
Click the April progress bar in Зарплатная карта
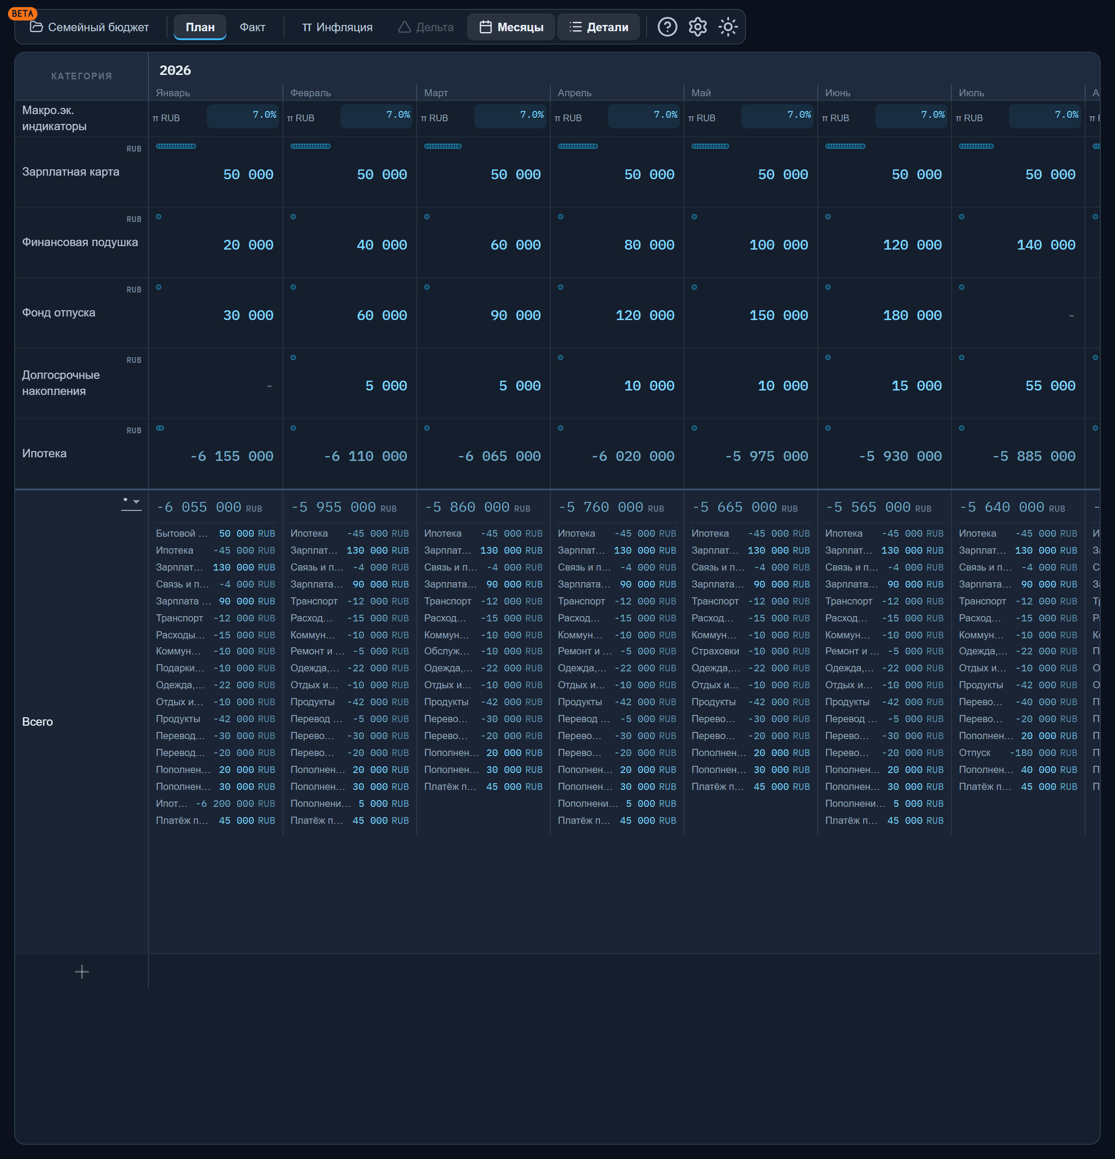(578, 146)
